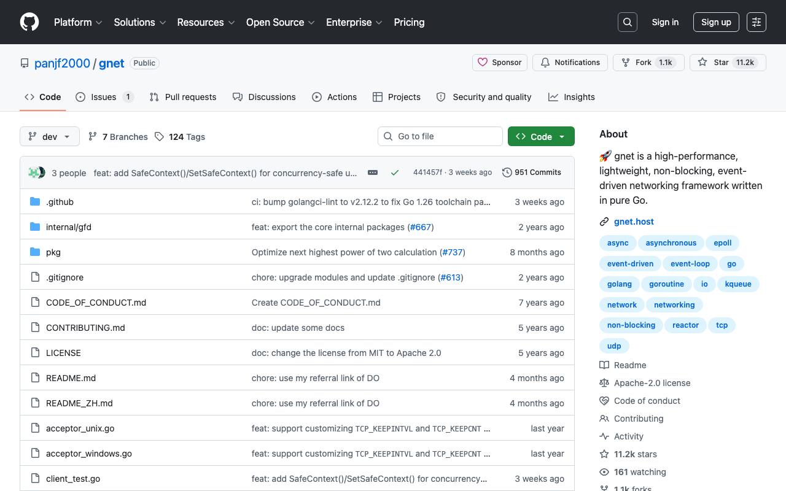Open the Activity link
The height and width of the screenshot is (491, 786).
point(621,436)
